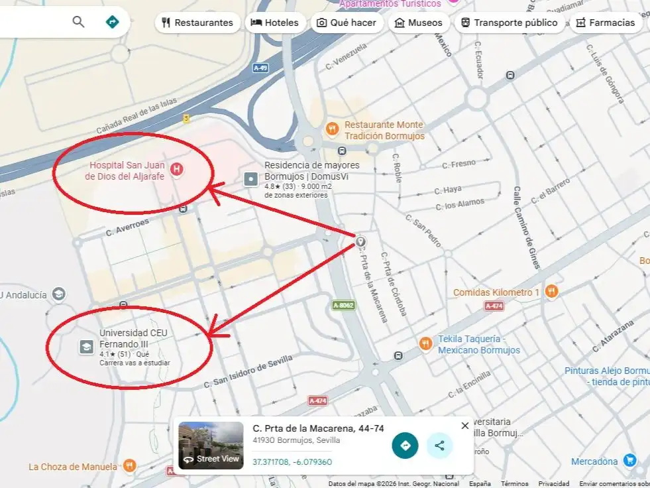Filter map by Restaurantes

(x=197, y=23)
